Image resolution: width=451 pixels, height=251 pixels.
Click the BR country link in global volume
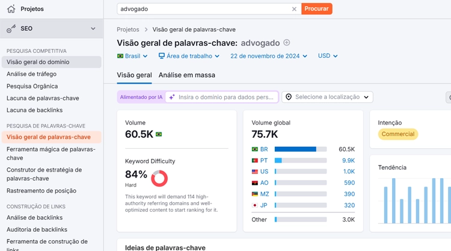(x=264, y=149)
